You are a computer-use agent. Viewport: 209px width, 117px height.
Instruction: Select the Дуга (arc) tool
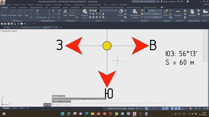[x=26, y=13]
